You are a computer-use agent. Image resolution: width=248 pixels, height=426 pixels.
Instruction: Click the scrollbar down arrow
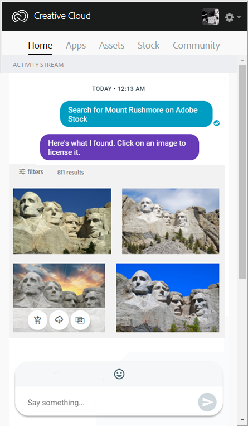(242, 420)
